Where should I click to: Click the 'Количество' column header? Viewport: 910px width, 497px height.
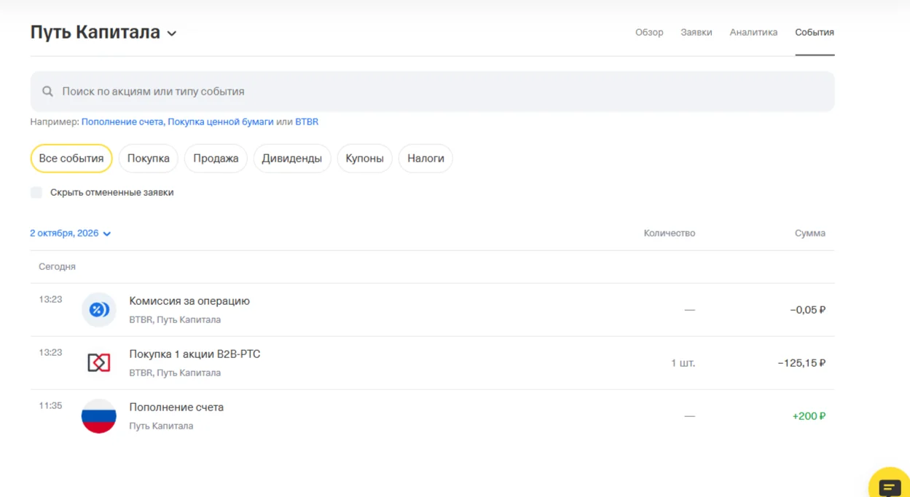(670, 234)
